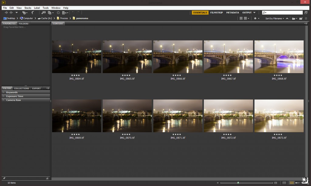311x186 pixels.
Task: Switch to the COLLECTIONS tab
Action: tap(22, 88)
